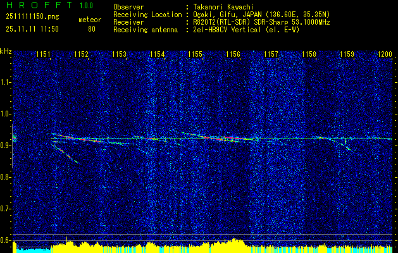Click the HROFFT program title

coord(37,6)
